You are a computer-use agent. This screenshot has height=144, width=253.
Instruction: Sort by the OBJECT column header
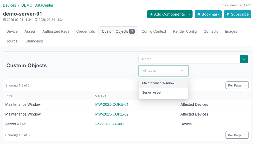pyautogui.click(x=101, y=95)
